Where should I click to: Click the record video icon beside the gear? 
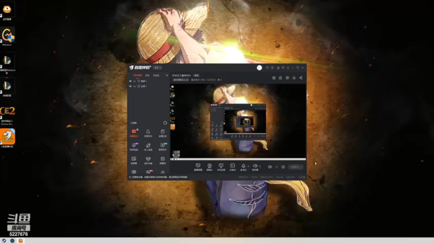pos(270,167)
